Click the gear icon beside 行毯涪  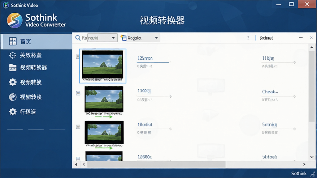tap(12, 112)
